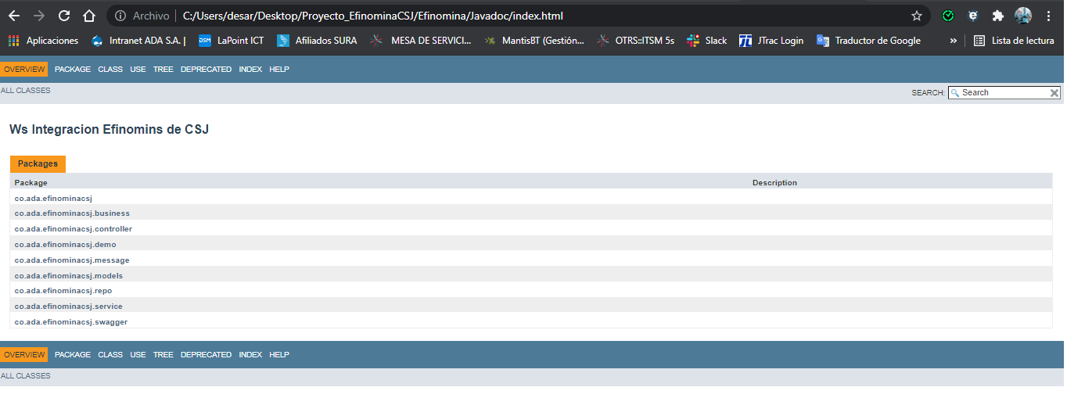Select the Packages tab
1067x416 pixels.
pyautogui.click(x=38, y=164)
